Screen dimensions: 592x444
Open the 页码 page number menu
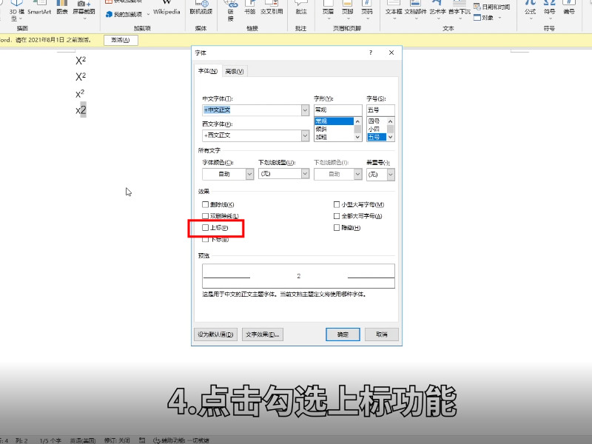366,10
